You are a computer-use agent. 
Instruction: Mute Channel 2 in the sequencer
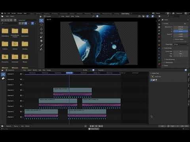[x=21, y=112]
